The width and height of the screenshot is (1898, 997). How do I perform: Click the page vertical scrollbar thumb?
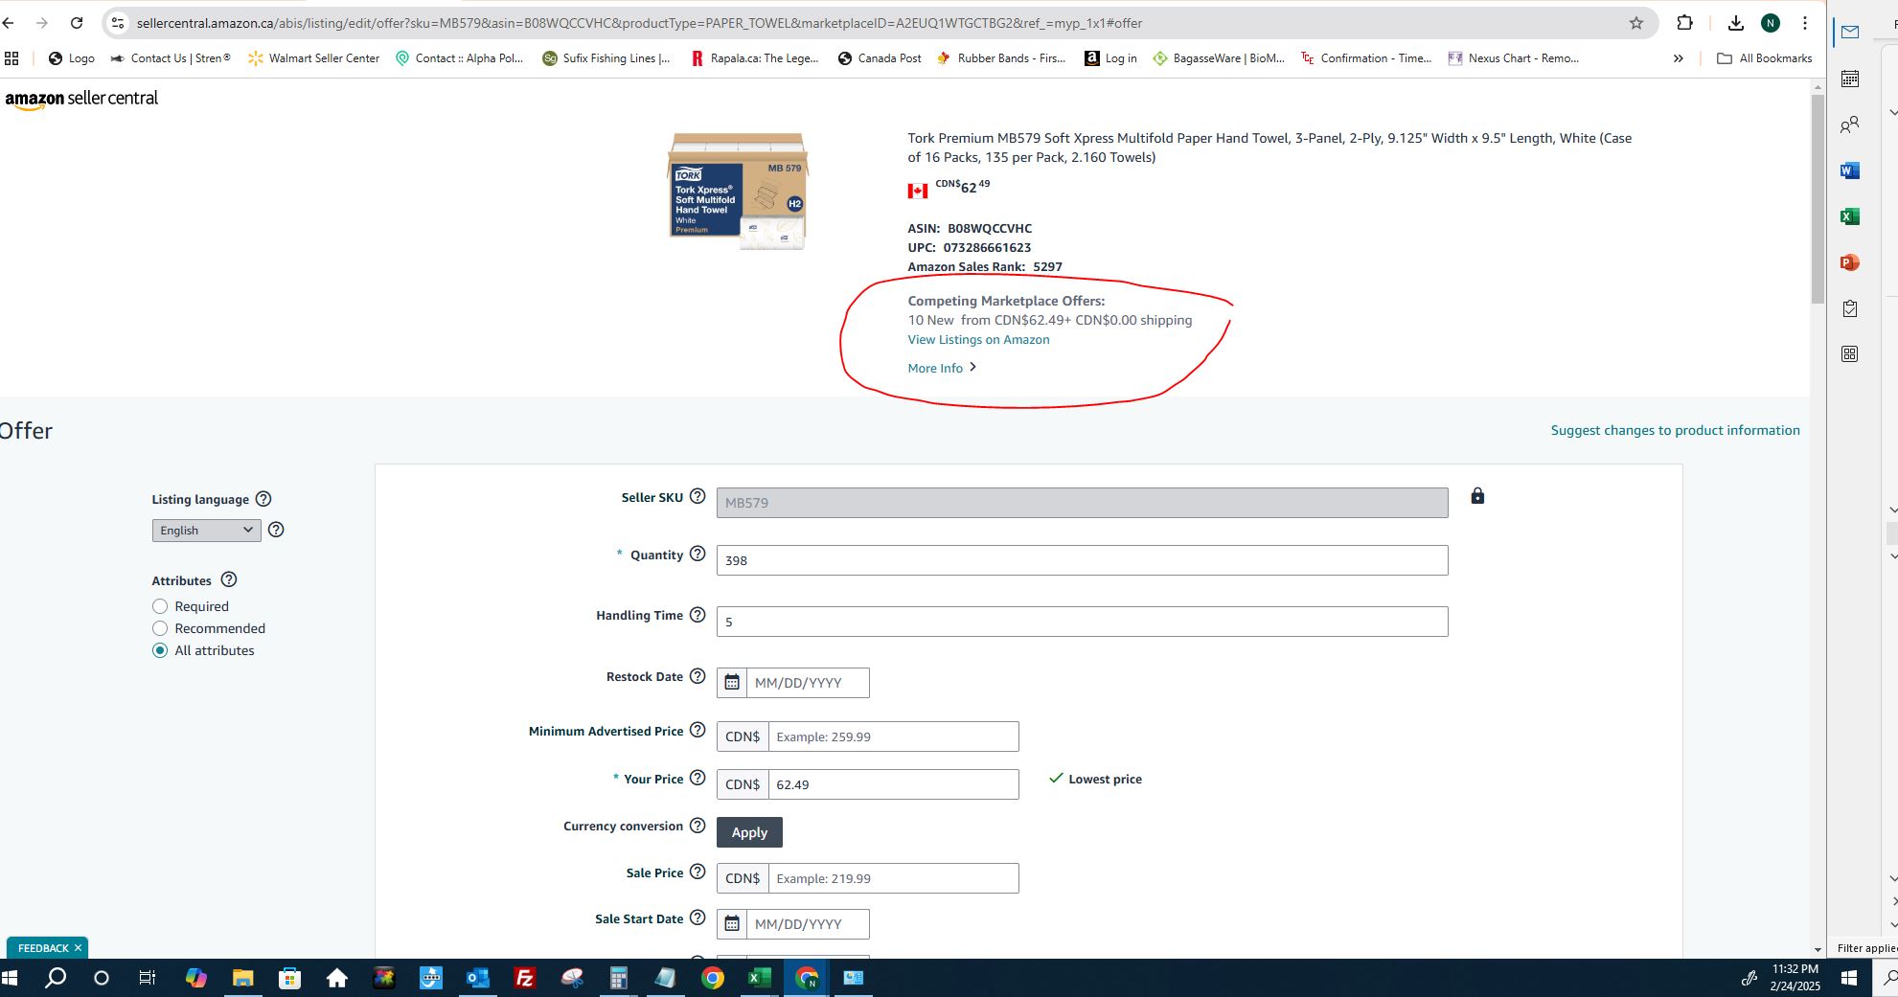1818,199
